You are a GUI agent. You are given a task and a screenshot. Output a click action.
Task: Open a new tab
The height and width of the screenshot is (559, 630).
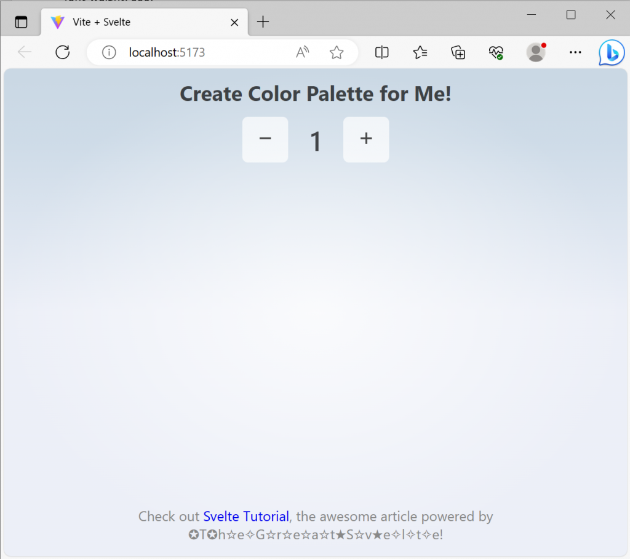pos(263,22)
